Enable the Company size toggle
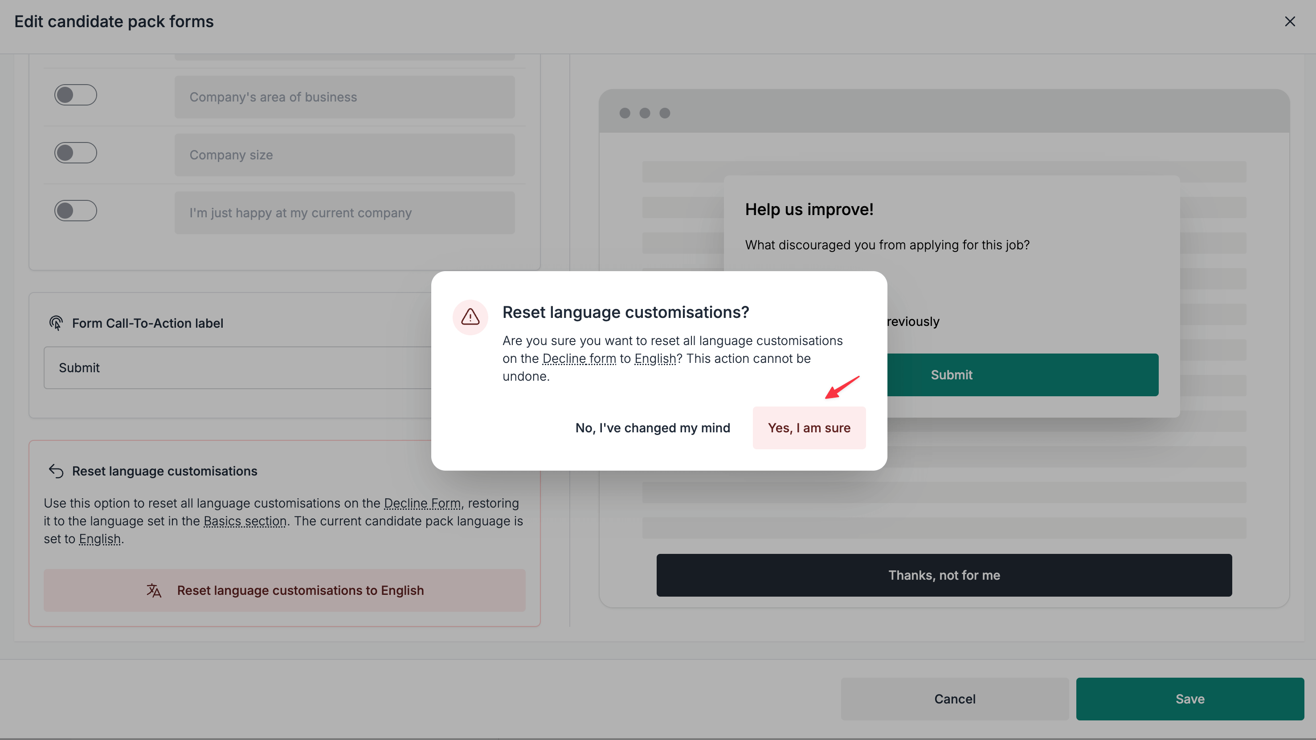1316x740 pixels. pos(76,152)
